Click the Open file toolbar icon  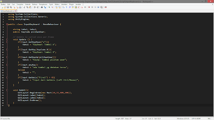pos(5,7)
